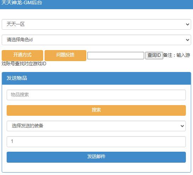Click the chevron arrow on the 选择发送的装备 selector

(182, 126)
